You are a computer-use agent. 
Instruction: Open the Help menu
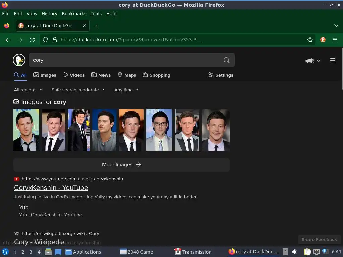pyautogui.click(x=111, y=14)
